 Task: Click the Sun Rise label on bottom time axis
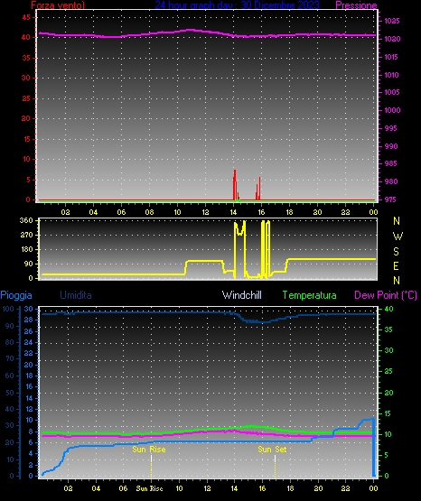(149, 488)
